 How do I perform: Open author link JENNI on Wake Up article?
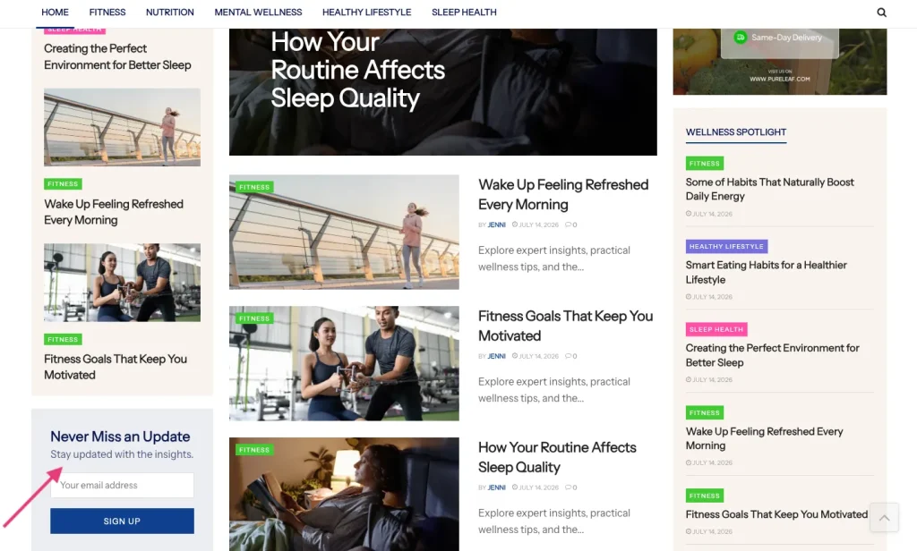[x=496, y=225]
